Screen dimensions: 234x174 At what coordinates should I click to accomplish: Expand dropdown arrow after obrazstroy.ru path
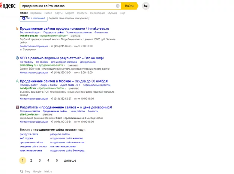click(x=64, y=65)
